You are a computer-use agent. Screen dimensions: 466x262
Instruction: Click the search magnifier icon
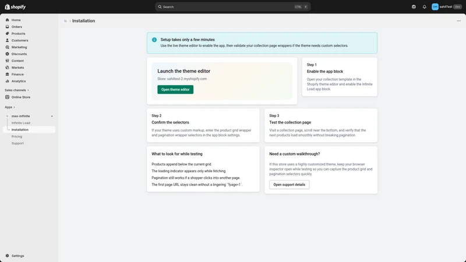160,7
